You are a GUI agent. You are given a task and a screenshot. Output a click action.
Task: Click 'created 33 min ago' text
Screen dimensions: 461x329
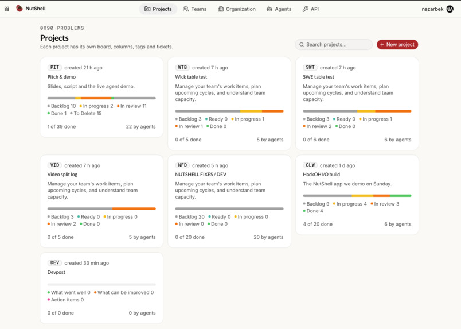click(87, 263)
